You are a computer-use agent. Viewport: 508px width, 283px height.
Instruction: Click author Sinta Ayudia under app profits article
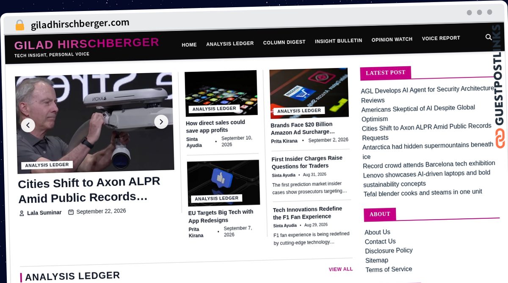194,142
